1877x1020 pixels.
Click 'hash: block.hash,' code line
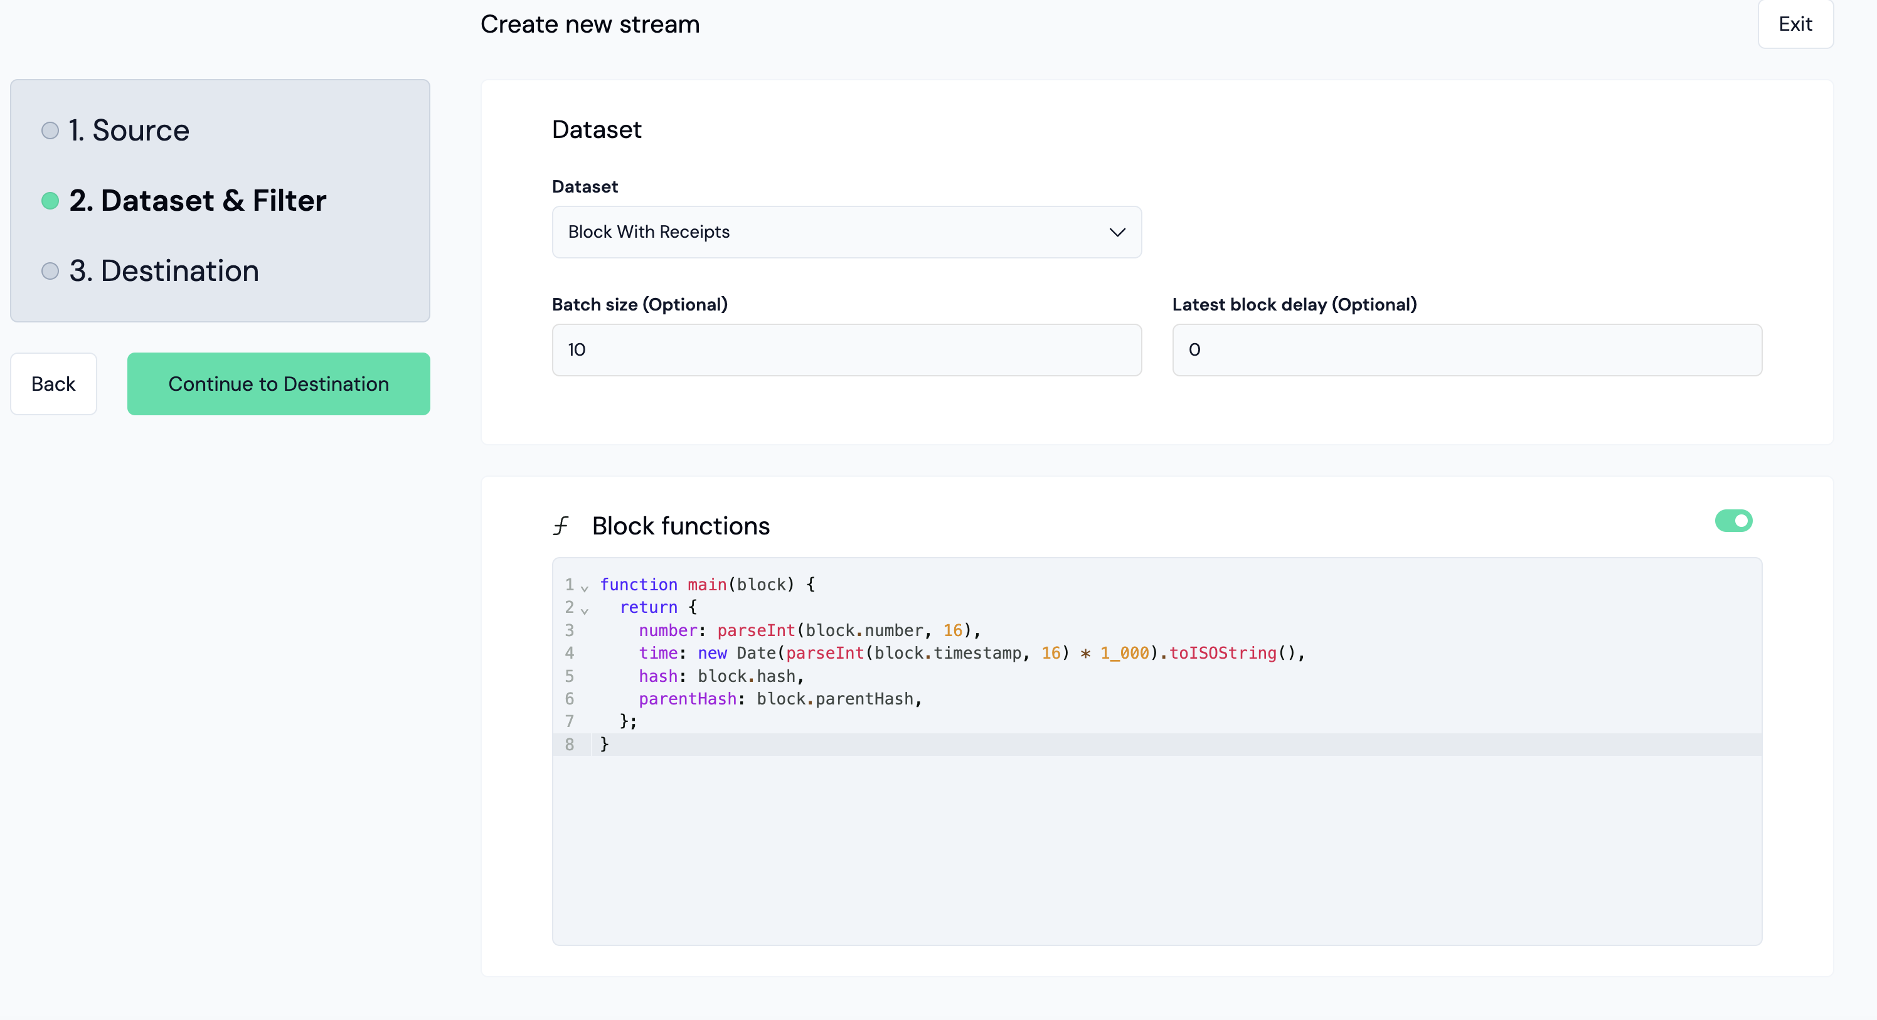click(x=721, y=676)
